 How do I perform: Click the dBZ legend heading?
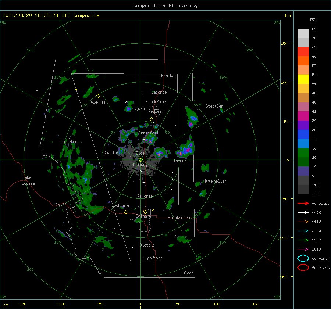312,19
